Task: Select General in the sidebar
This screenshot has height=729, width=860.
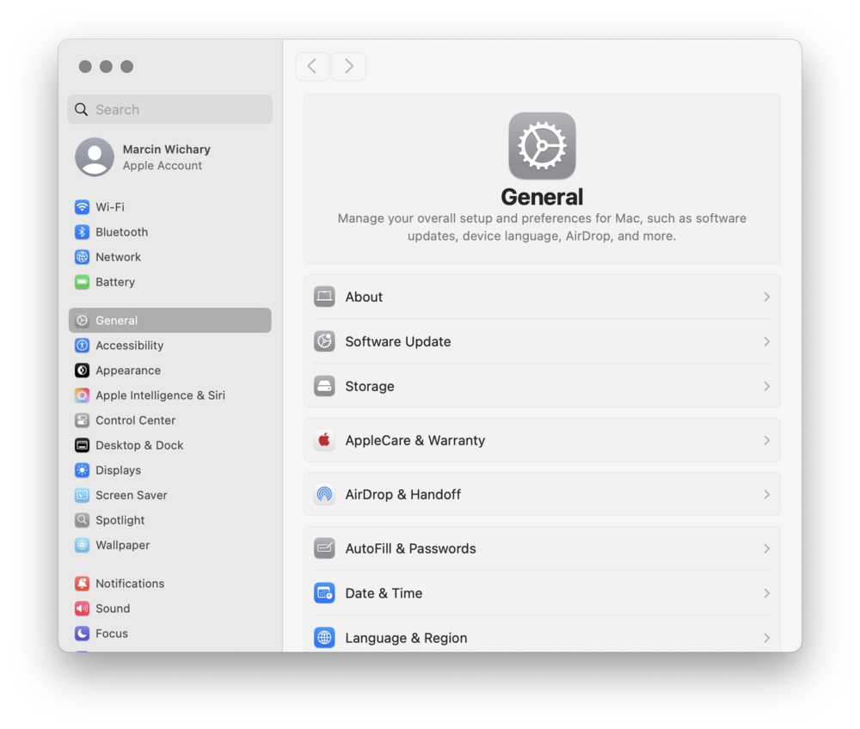Action: click(x=170, y=320)
